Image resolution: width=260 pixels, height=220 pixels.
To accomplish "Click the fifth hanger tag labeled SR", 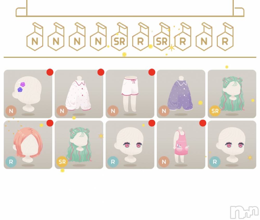I will click(119, 37).
